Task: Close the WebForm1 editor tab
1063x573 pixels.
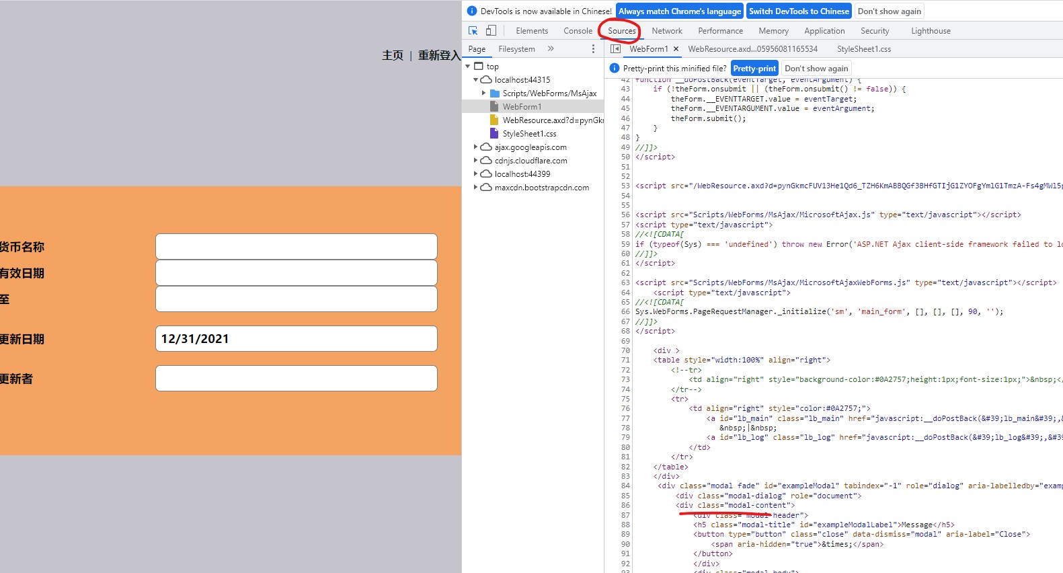Action: (x=676, y=49)
